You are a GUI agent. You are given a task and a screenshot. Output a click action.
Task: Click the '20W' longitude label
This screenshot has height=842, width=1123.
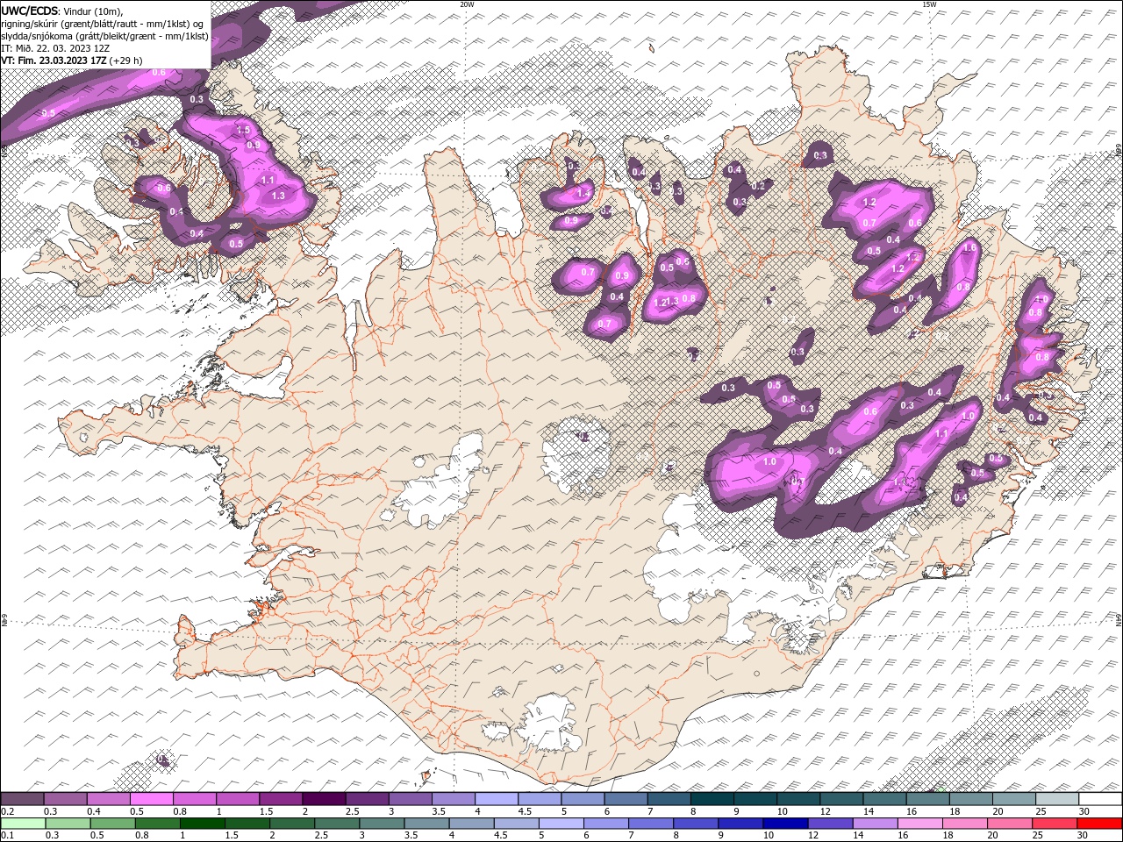(x=467, y=4)
